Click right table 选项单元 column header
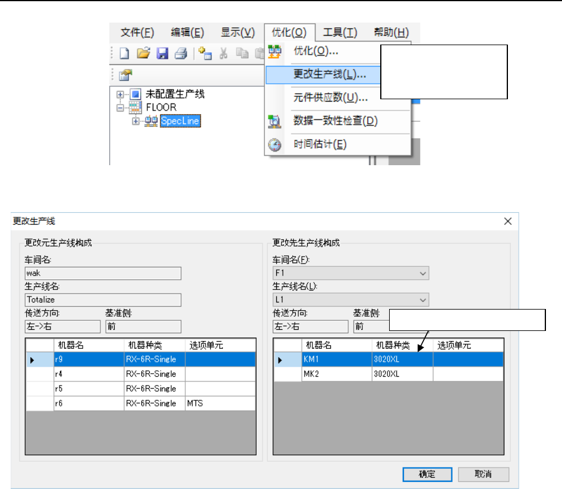The image size is (562, 489). pos(469,346)
